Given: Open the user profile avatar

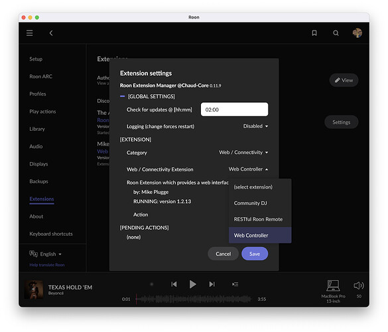Looking at the screenshot, I should [x=357, y=33].
